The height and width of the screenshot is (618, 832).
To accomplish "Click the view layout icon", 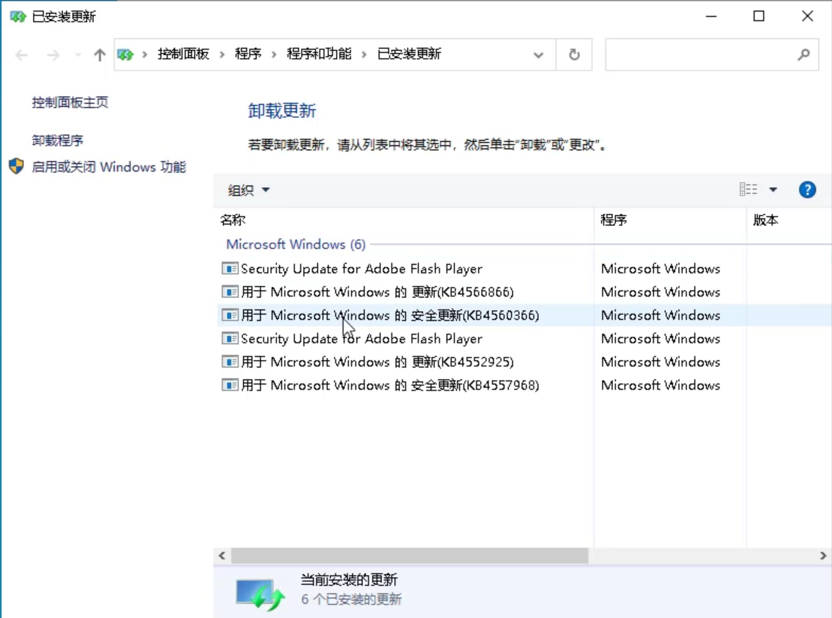I will point(748,190).
